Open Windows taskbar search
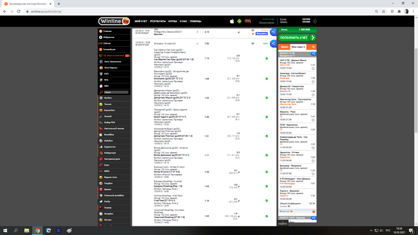The height and width of the screenshot is (235, 418). click(x=16, y=231)
